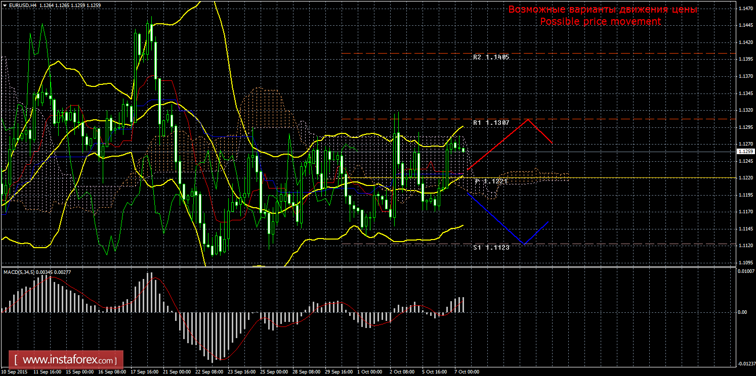Viewport: 756px width, 376px height.
Task: Click the Russian chart title text
Action: click(x=603, y=10)
